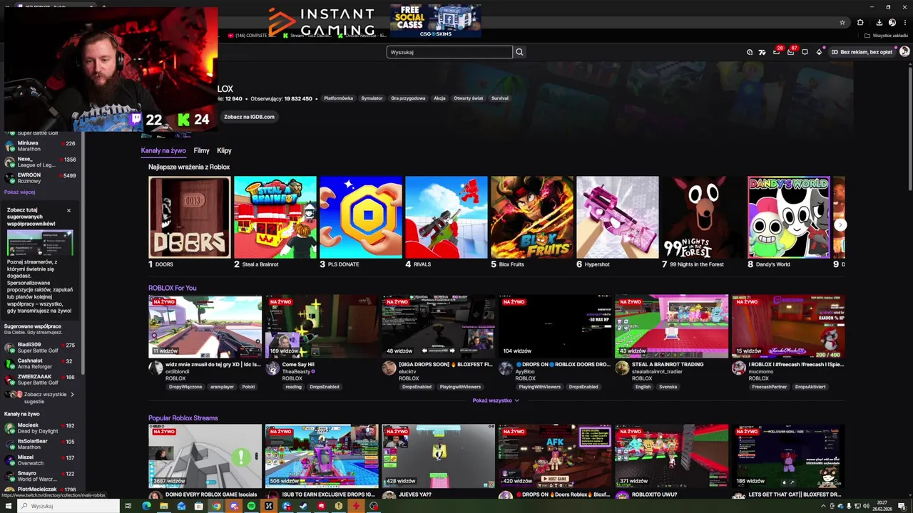The image size is (913, 513).
Task: Open the Dandy's World game thumbnail
Action: coord(788,217)
